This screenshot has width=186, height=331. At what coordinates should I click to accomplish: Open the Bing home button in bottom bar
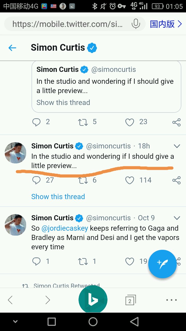93,300
